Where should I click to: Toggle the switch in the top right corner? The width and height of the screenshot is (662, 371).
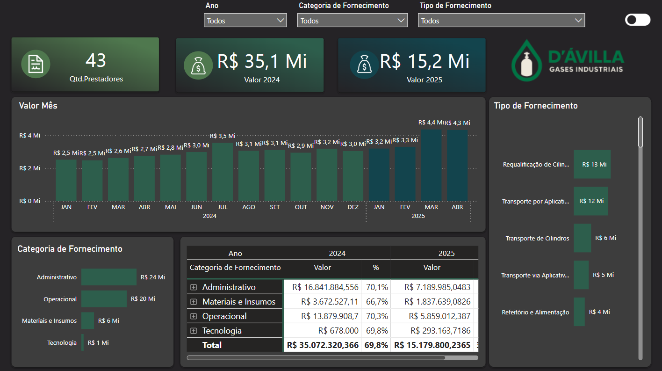tap(637, 20)
